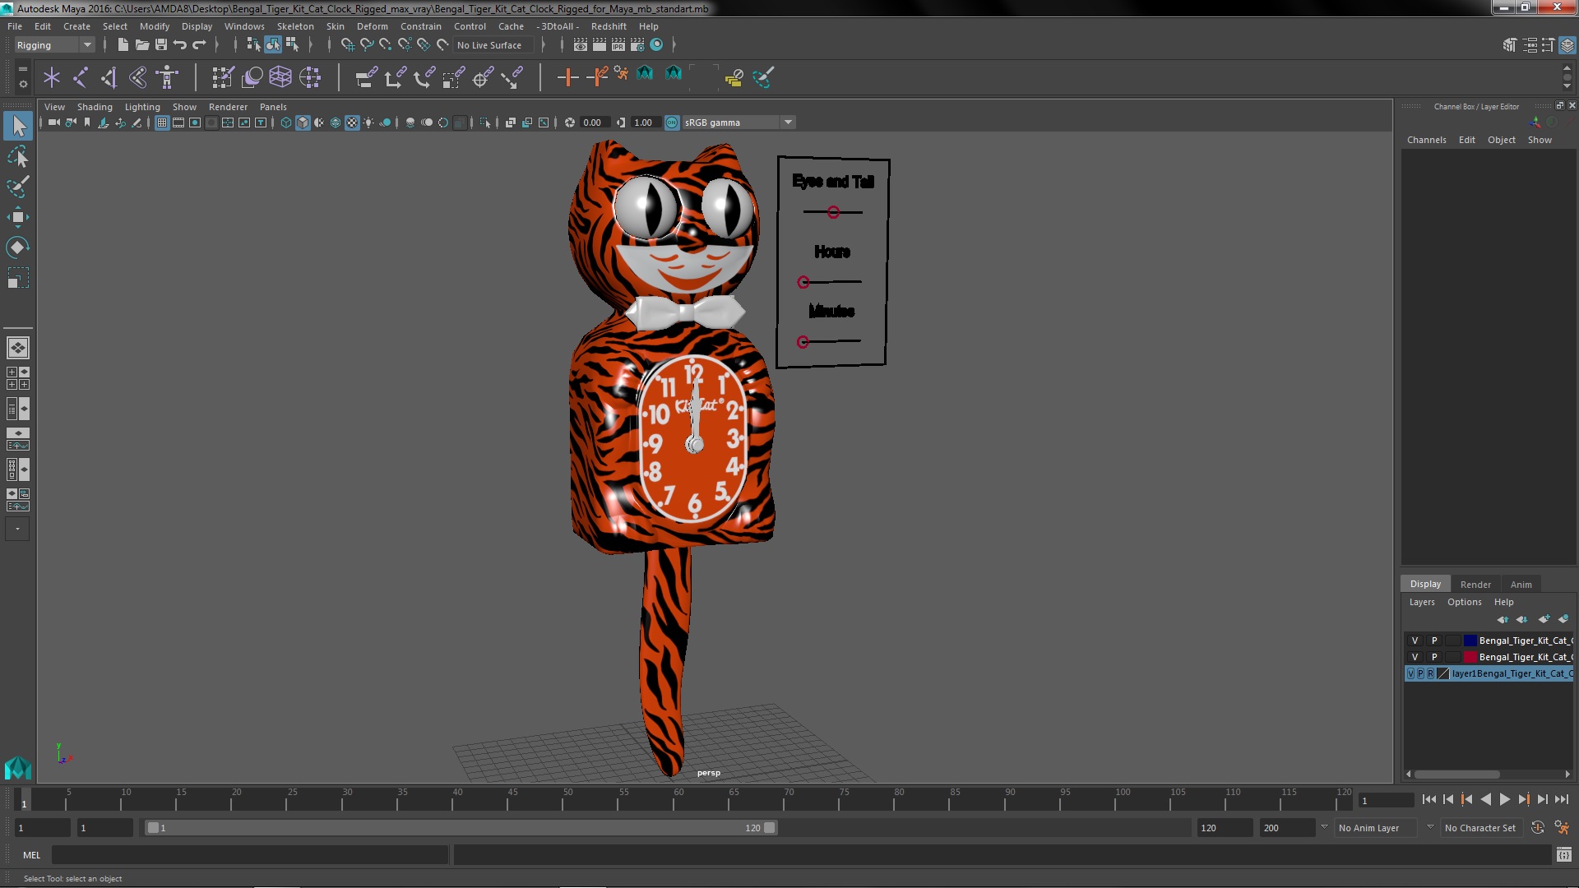Activate the Move tool in toolbox
Image resolution: width=1579 pixels, height=888 pixels.
(18, 217)
